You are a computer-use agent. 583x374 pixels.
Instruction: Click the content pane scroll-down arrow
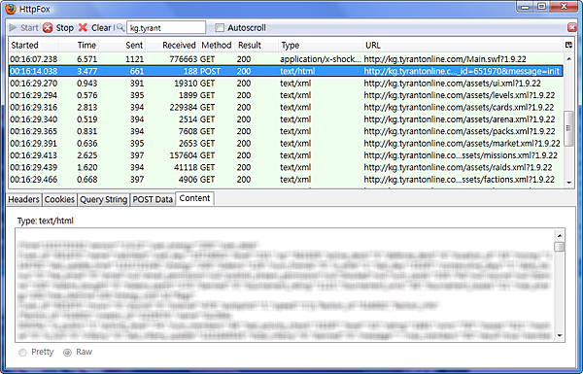click(560, 335)
